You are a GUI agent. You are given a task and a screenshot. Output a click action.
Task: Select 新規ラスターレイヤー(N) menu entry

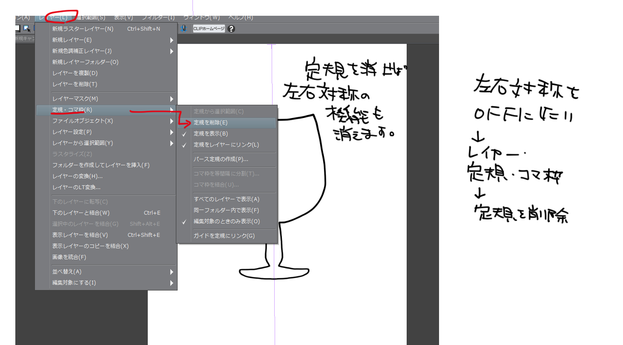83,29
